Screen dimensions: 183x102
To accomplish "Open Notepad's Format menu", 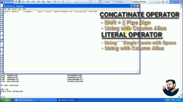I will click(14, 9).
